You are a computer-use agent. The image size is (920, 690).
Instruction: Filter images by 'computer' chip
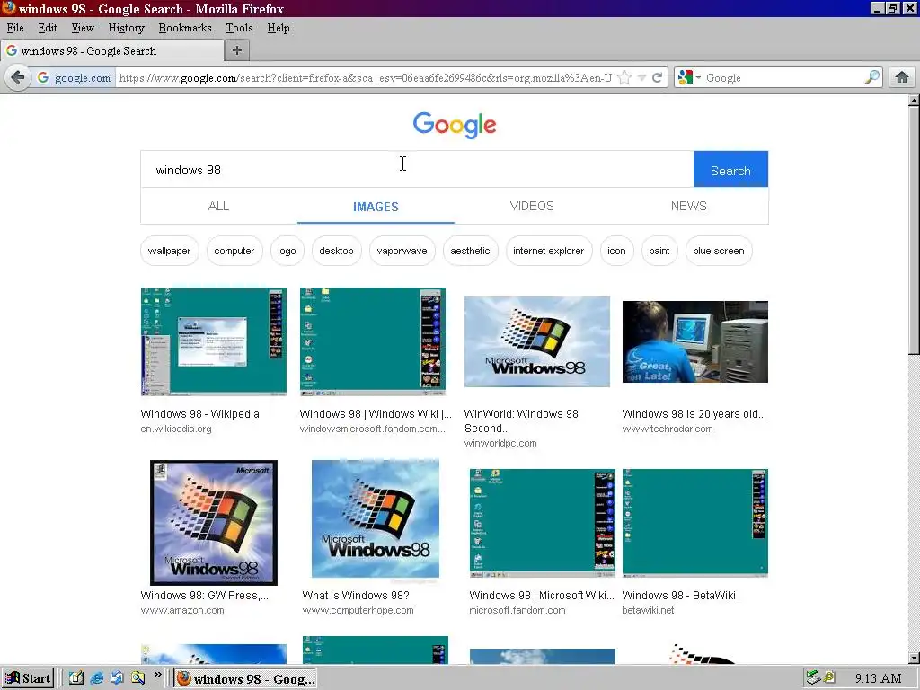click(x=234, y=251)
